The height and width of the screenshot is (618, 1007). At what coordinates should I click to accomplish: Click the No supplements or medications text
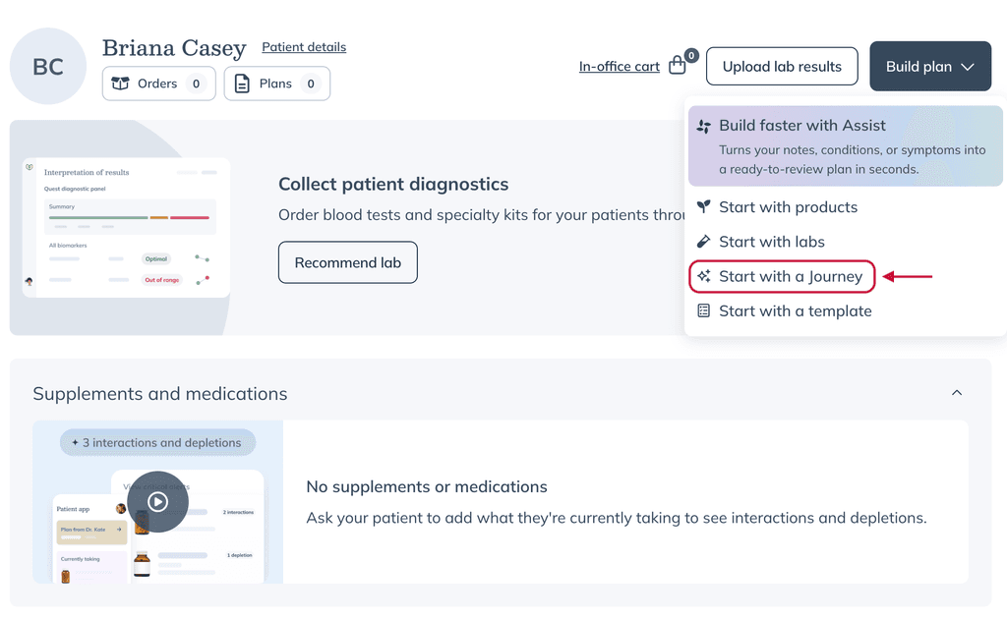[427, 486]
